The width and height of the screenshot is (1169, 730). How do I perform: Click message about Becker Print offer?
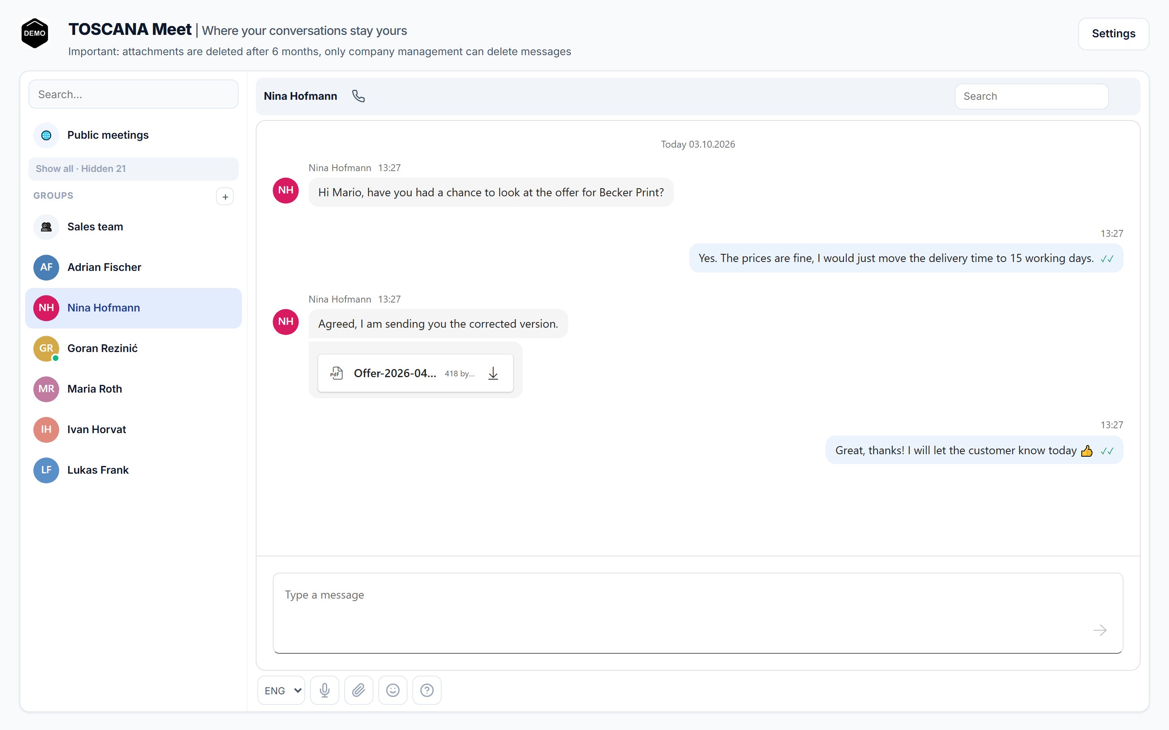click(491, 193)
